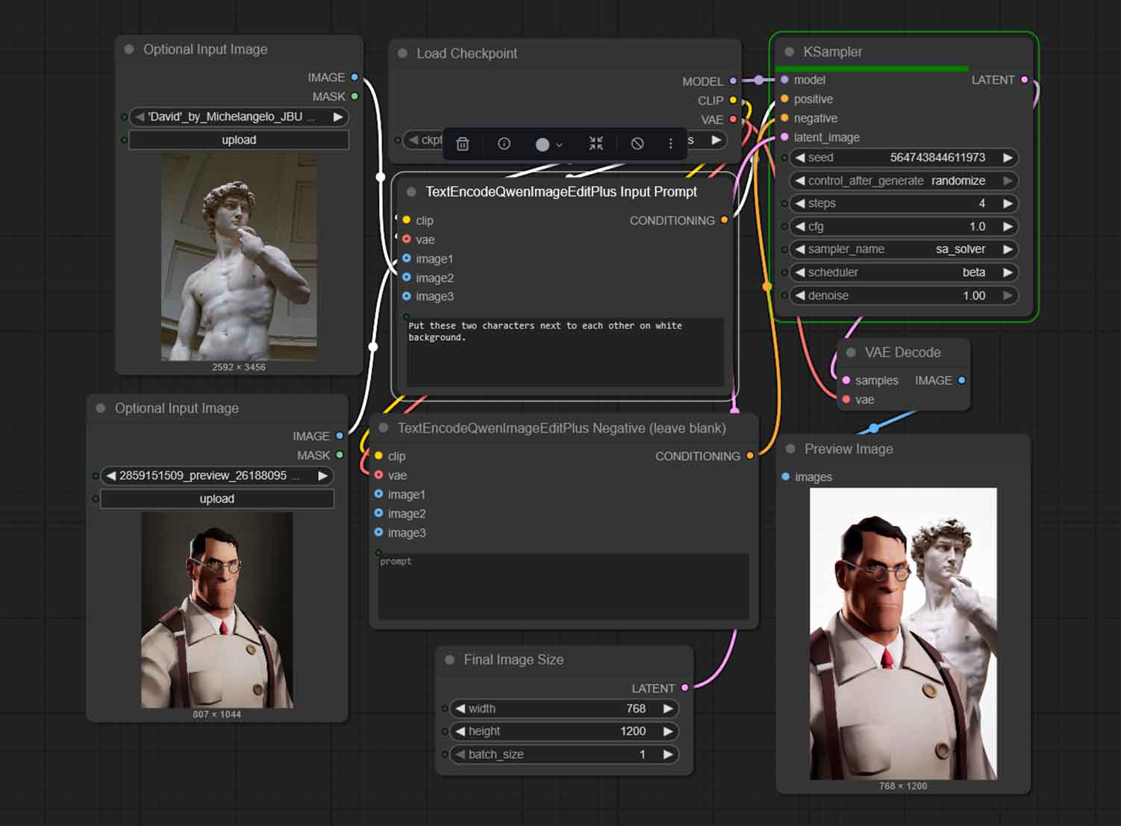1121x826 pixels.
Task: Delete the Load Checkpoint node using the trash icon
Action: 462,143
